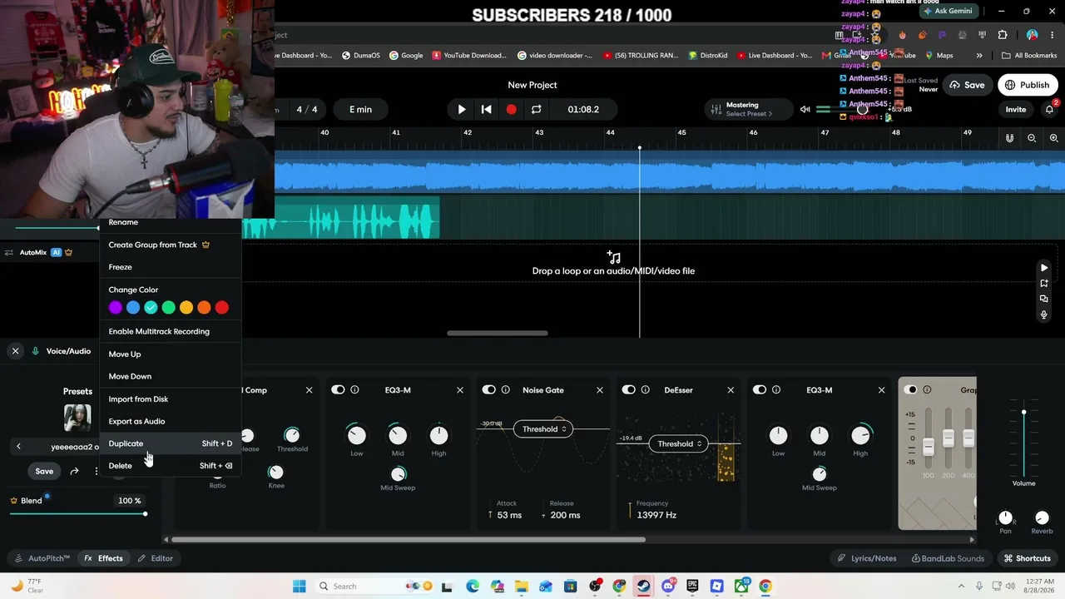Show info for the DeEsser effect

pyautogui.click(x=645, y=390)
